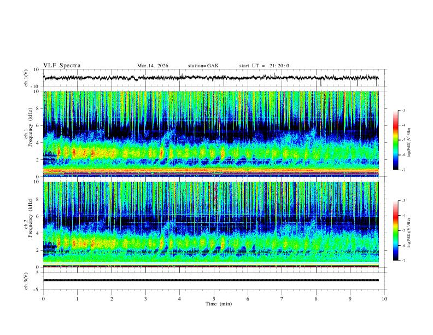Click the red low-frequency band in ch.1 spectrogram

click(211, 170)
